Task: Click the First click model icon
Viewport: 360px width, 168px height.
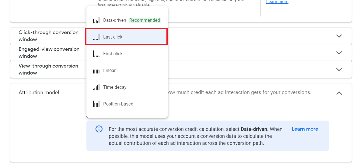Action: coord(96,54)
